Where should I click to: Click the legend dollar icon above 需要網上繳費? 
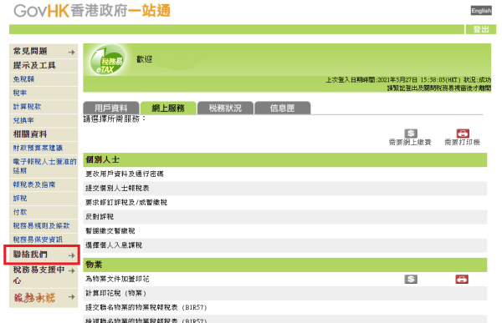click(411, 134)
